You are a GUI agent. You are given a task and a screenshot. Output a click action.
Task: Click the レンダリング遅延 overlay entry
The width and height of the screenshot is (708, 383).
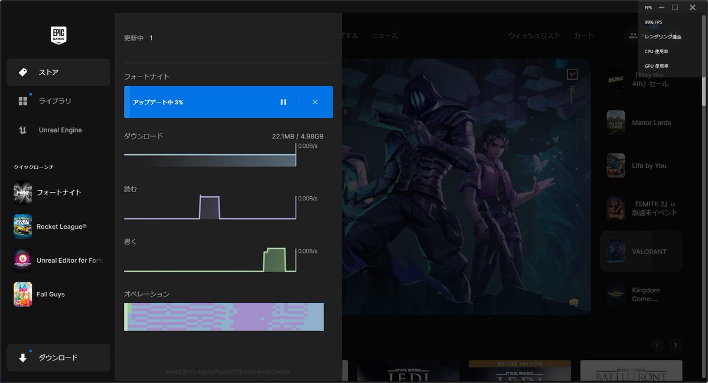(x=663, y=37)
